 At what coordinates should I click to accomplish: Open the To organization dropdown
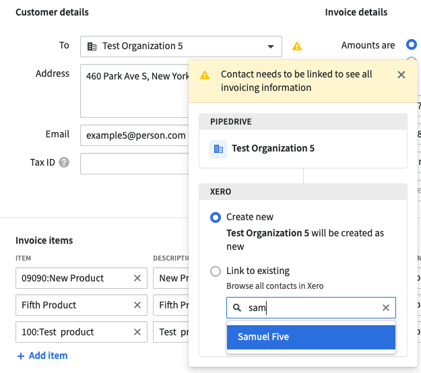[181, 46]
